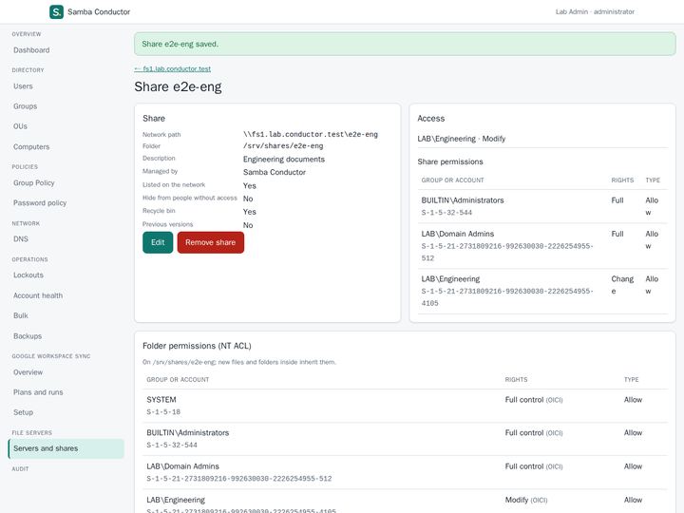Go to Users in the sidebar
Image resolution: width=684 pixels, height=513 pixels.
pos(23,86)
